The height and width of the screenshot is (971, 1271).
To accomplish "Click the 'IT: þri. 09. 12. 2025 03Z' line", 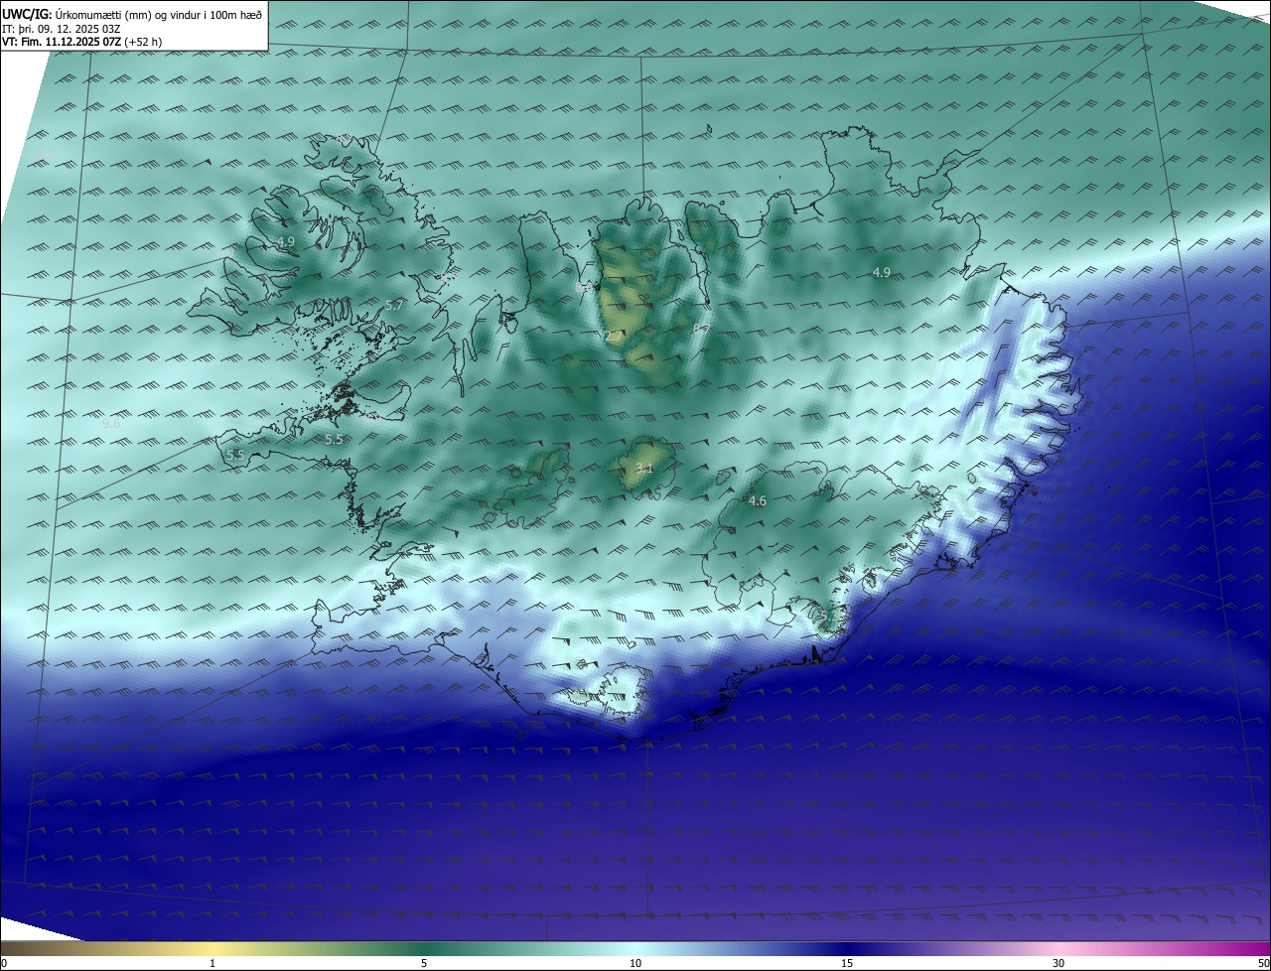I will [62, 28].
